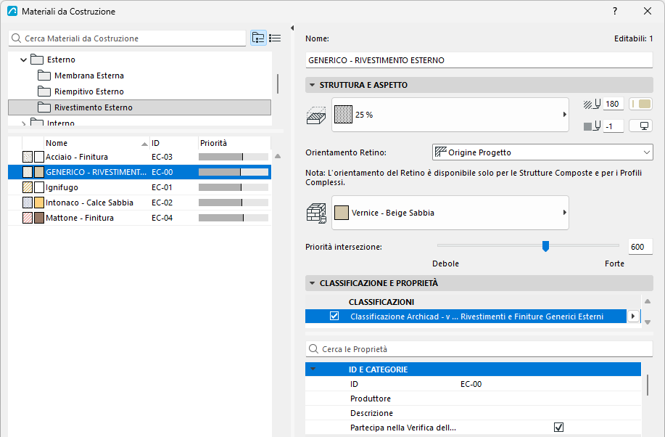Open the help question mark
The height and width of the screenshot is (437, 665).
[x=615, y=11]
